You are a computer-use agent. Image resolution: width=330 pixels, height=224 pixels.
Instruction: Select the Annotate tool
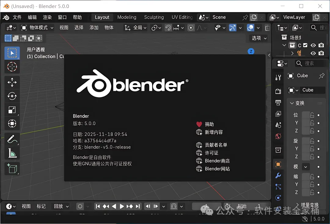click(12, 139)
